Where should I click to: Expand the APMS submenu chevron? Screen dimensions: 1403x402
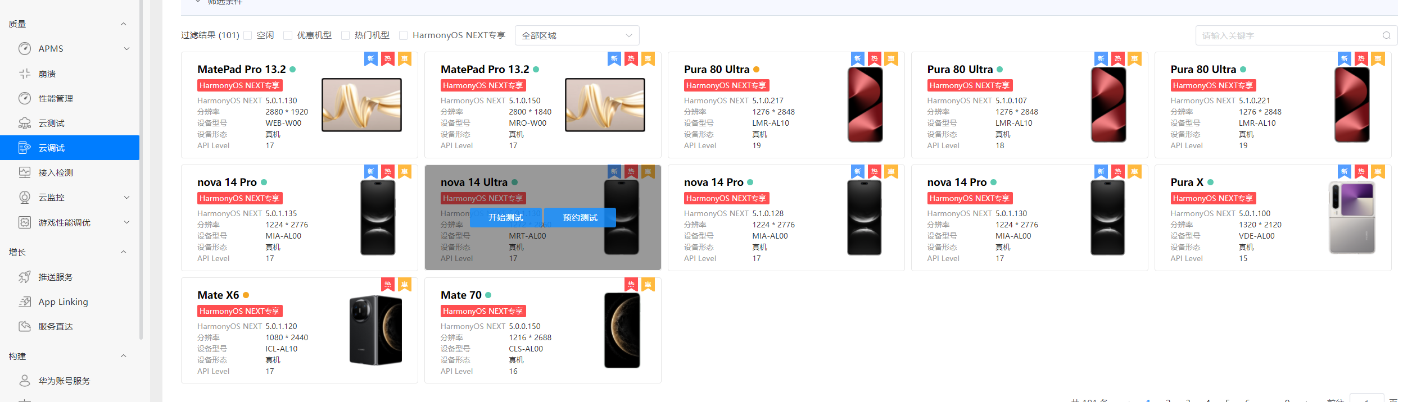127,49
